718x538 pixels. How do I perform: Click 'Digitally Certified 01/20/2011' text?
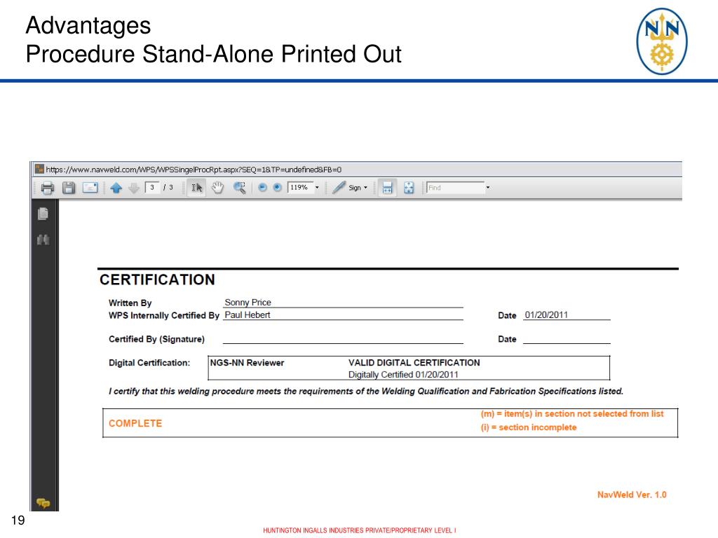403,375
